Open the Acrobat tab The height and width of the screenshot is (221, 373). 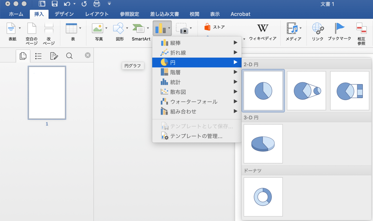240,14
